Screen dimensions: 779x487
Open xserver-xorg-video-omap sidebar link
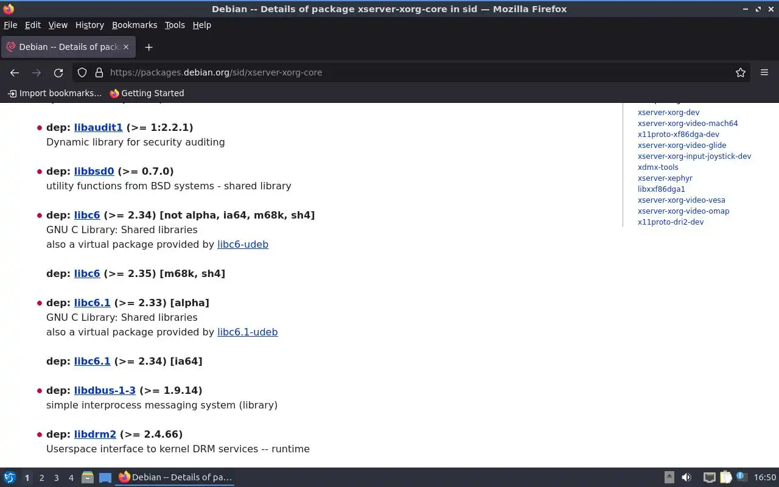[683, 211]
